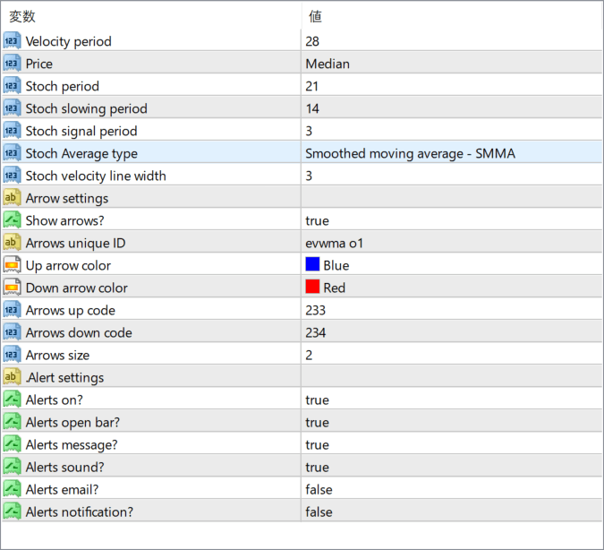Click the string icon beside Arrow settings
The image size is (604, 550).
click(12, 198)
